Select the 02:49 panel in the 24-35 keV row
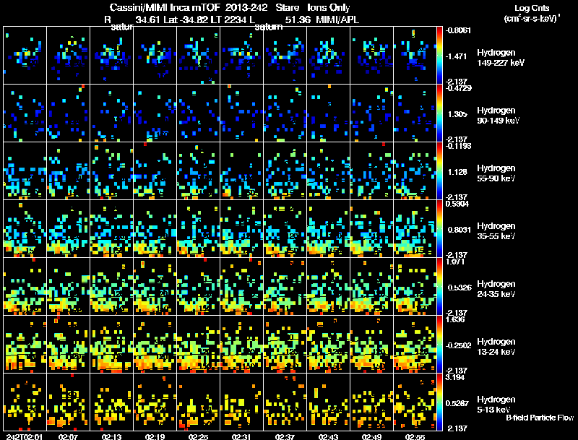This screenshot has height=440, width=578. coord(371,286)
